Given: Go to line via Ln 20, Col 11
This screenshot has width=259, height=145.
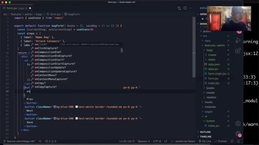Looking at the screenshot, I should point(127,141).
